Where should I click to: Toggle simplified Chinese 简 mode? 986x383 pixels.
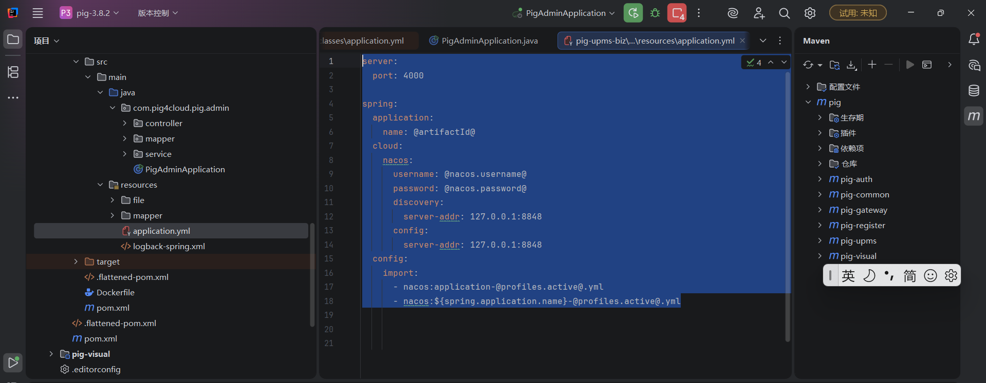tap(910, 276)
